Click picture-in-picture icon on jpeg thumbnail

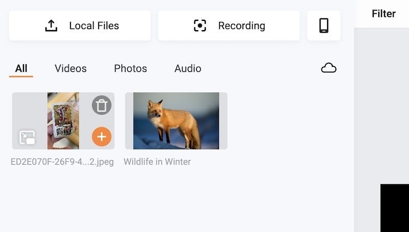click(x=27, y=138)
